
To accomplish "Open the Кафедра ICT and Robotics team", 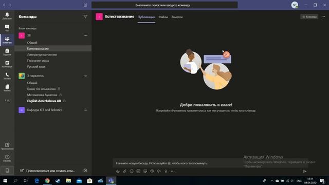I will point(45,110).
